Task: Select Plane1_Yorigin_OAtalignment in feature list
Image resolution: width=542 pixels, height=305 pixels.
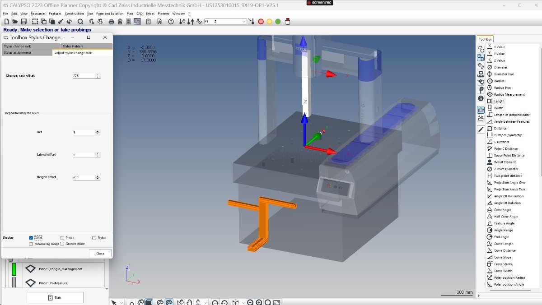Action: coord(61,269)
